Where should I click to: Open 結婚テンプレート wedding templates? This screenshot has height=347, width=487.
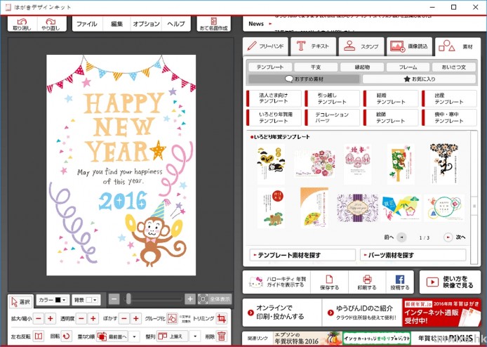point(391,98)
